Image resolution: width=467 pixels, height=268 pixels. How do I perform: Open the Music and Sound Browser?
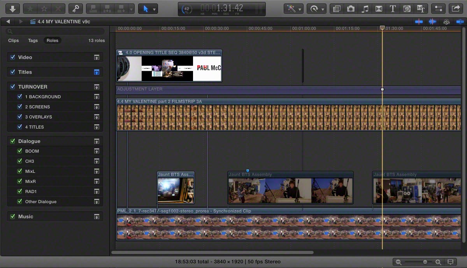365,9
